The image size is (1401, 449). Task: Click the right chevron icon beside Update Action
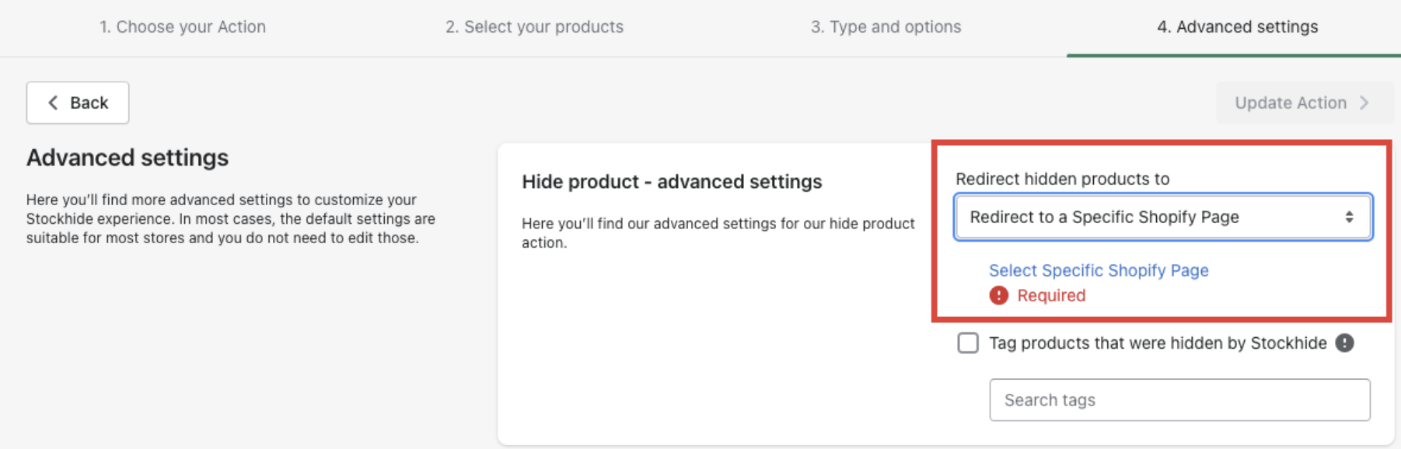(1364, 103)
